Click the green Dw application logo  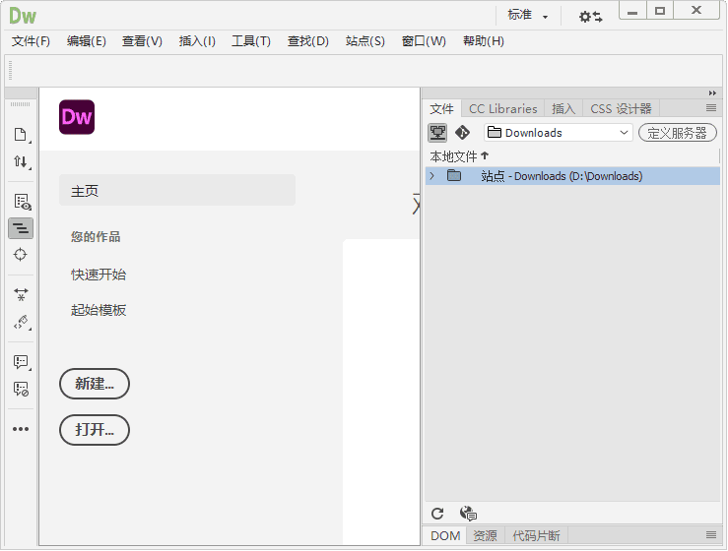point(23,16)
